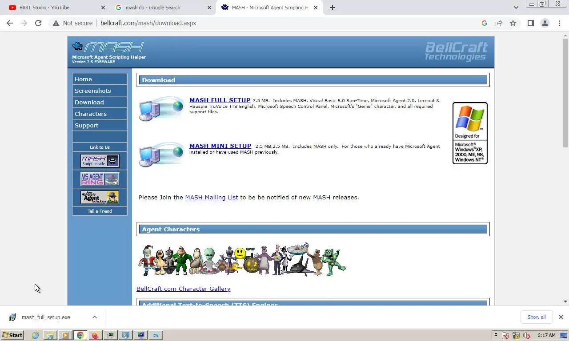Image resolution: width=569 pixels, height=341 pixels.
Task: Bookmark this page with the star icon
Action: (513, 23)
